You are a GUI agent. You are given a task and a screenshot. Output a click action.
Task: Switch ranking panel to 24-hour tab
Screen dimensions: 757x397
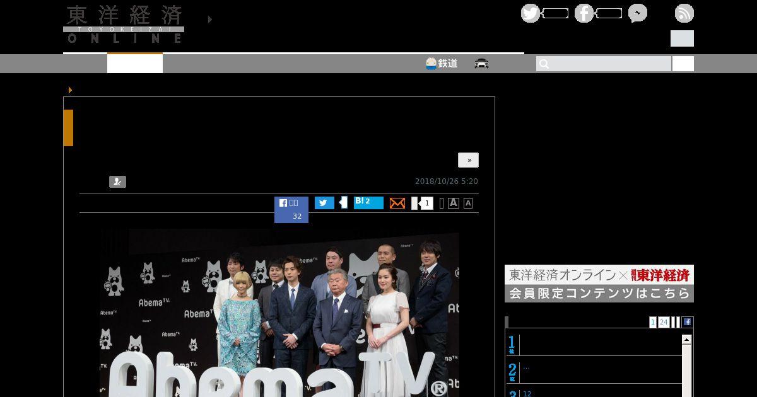pyautogui.click(x=664, y=322)
